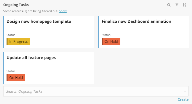Click the filtered-out records message text
Screen dimensions: 192x104
click(31, 11)
